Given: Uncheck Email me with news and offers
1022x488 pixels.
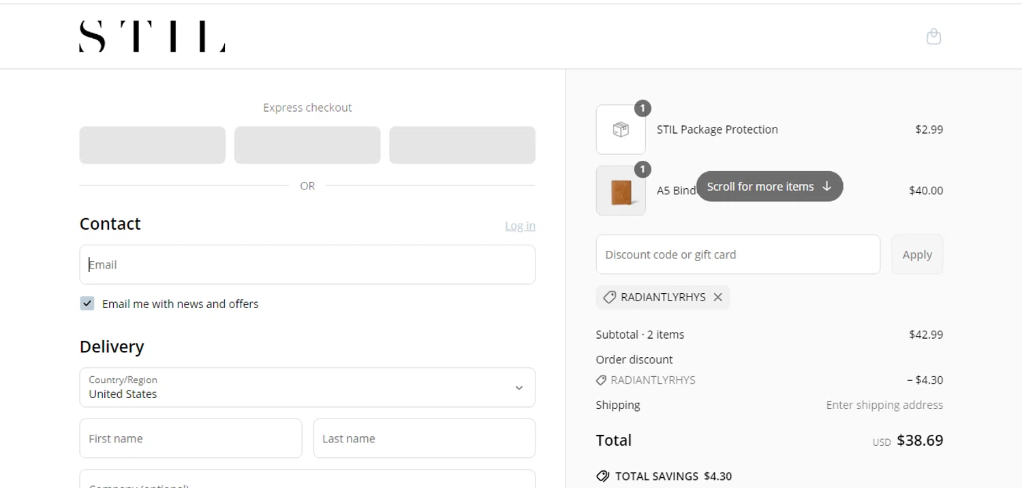Looking at the screenshot, I should tap(87, 303).
